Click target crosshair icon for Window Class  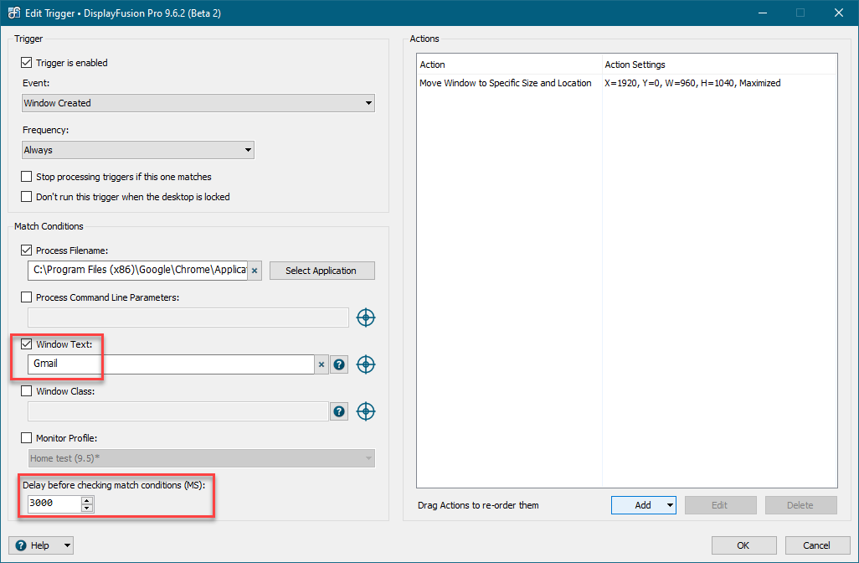pos(365,411)
